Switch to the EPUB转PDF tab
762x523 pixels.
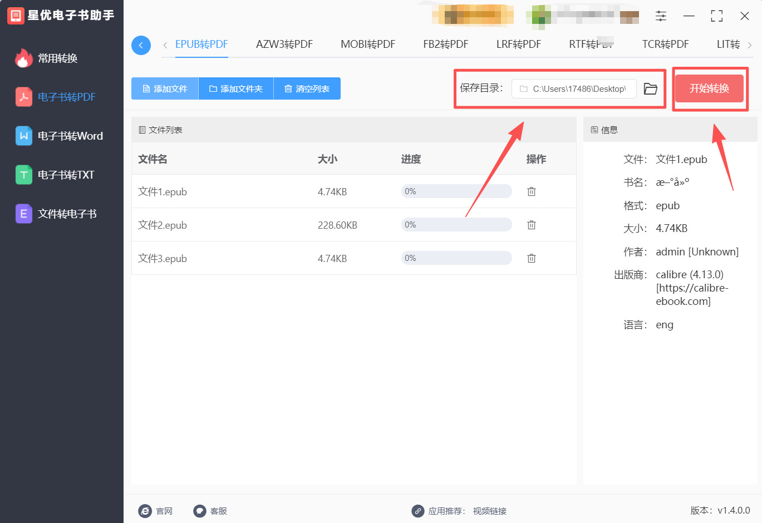point(201,45)
